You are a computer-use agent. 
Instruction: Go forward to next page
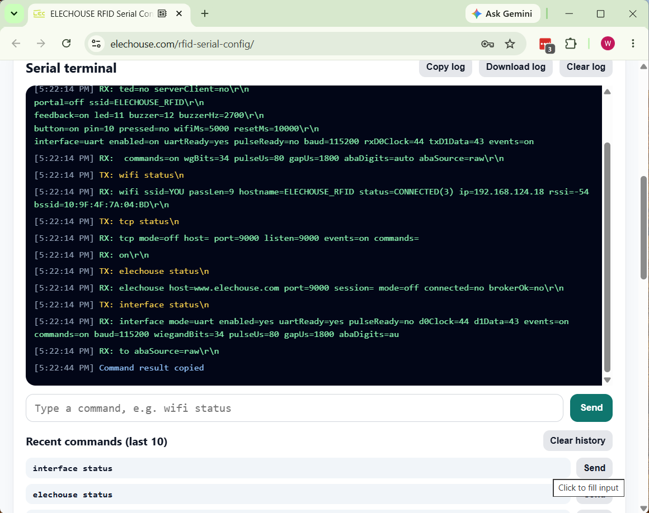(40, 44)
